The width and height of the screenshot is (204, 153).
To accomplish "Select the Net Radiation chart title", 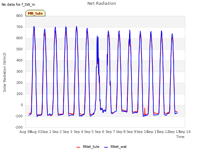I will pos(102,4).
